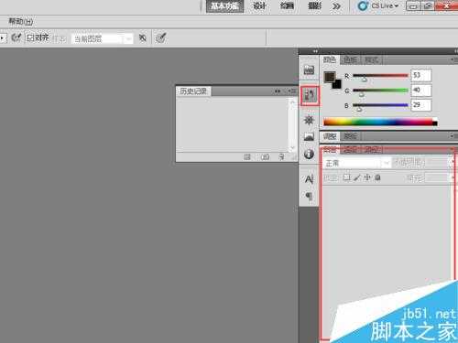This screenshot has height=343, width=458.
Task: Switch to the 样式 styles tab
Action: pyautogui.click(x=372, y=60)
